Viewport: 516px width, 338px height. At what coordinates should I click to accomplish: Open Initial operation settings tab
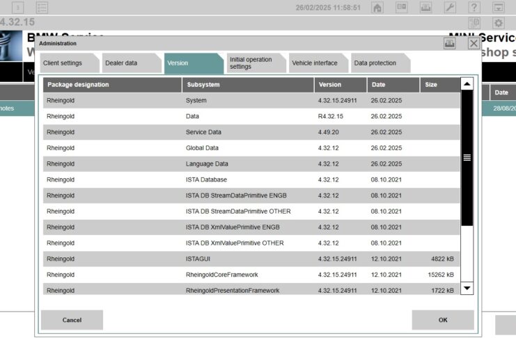tap(256, 63)
